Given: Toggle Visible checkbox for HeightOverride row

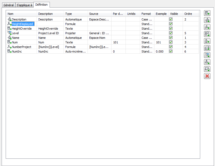Looking at the screenshot, I should [x=171, y=28].
